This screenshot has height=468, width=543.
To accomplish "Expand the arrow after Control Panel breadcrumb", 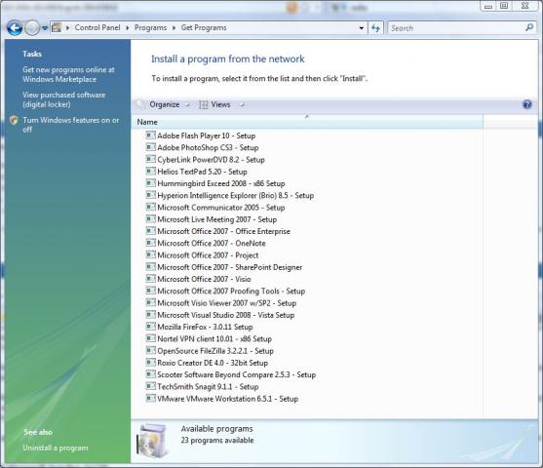I will (127, 28).
